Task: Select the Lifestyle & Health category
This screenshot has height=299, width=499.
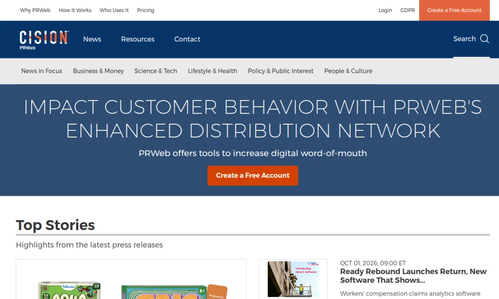Action: click(x=212, y=71)
